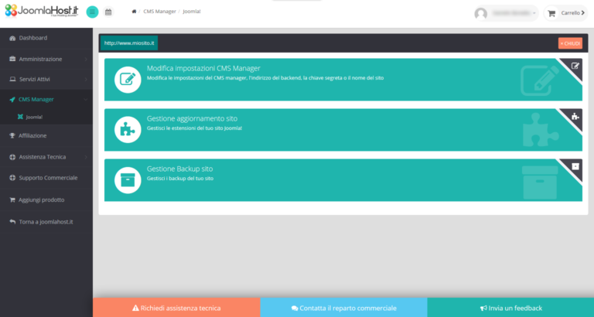Click the home icon in breadcrumb
594x317 pixels.
coord(135,12)
